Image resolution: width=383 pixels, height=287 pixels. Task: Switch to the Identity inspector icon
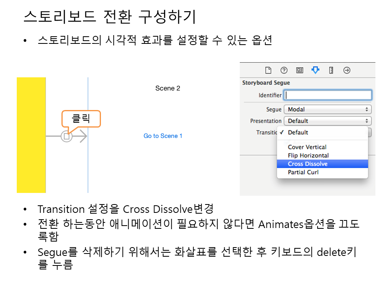[x=300, y=71]
